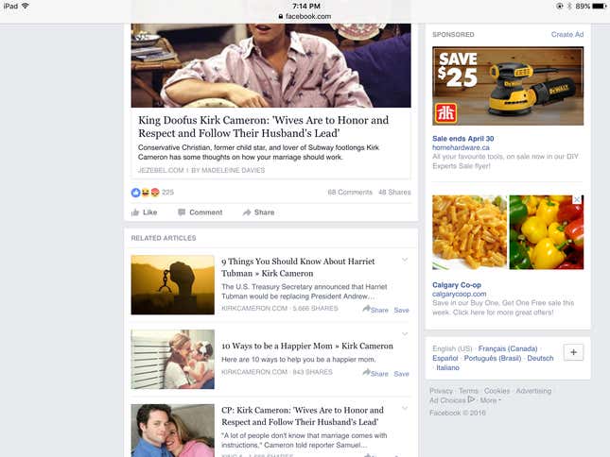Tap the Bluetooth icon in status bar
The image size is (610, 457).
point(569,6)
